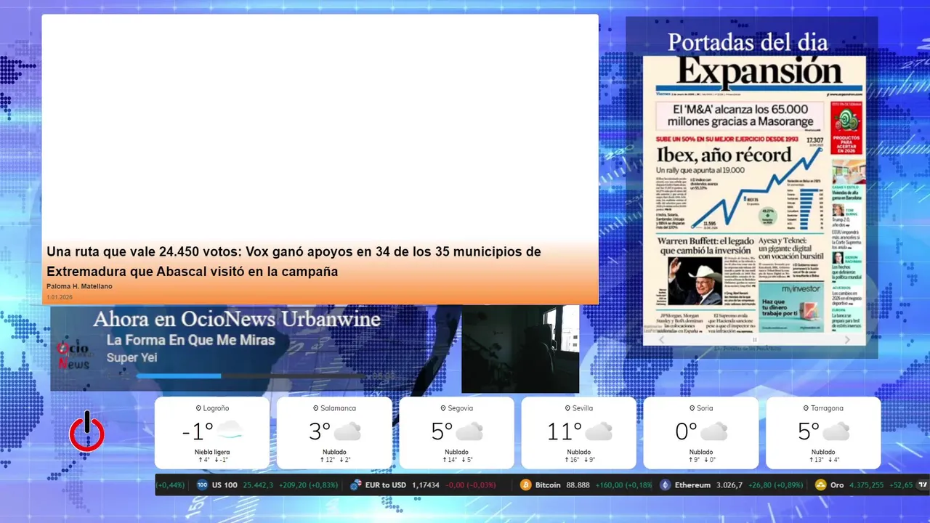Click song title 'La Forma En Que Me Miras'
The width and height of the screenshot is (930, 523).
tap(191, 340)
